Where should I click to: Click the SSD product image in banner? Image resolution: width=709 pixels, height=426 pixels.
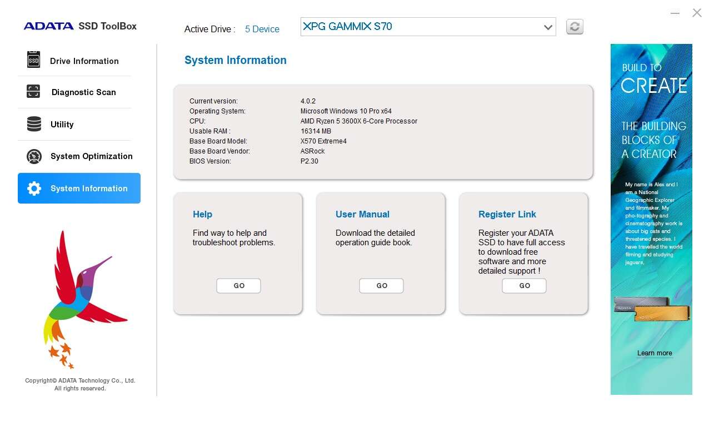click(651, 309)
